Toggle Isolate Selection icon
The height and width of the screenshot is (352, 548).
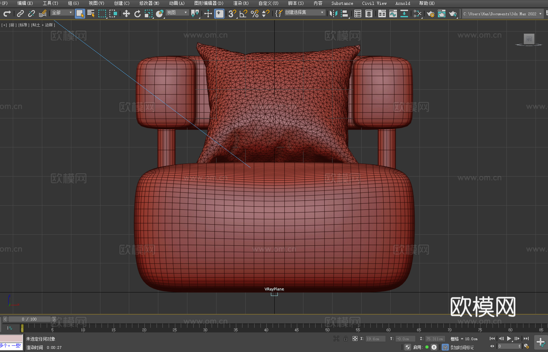coord(336,339)
